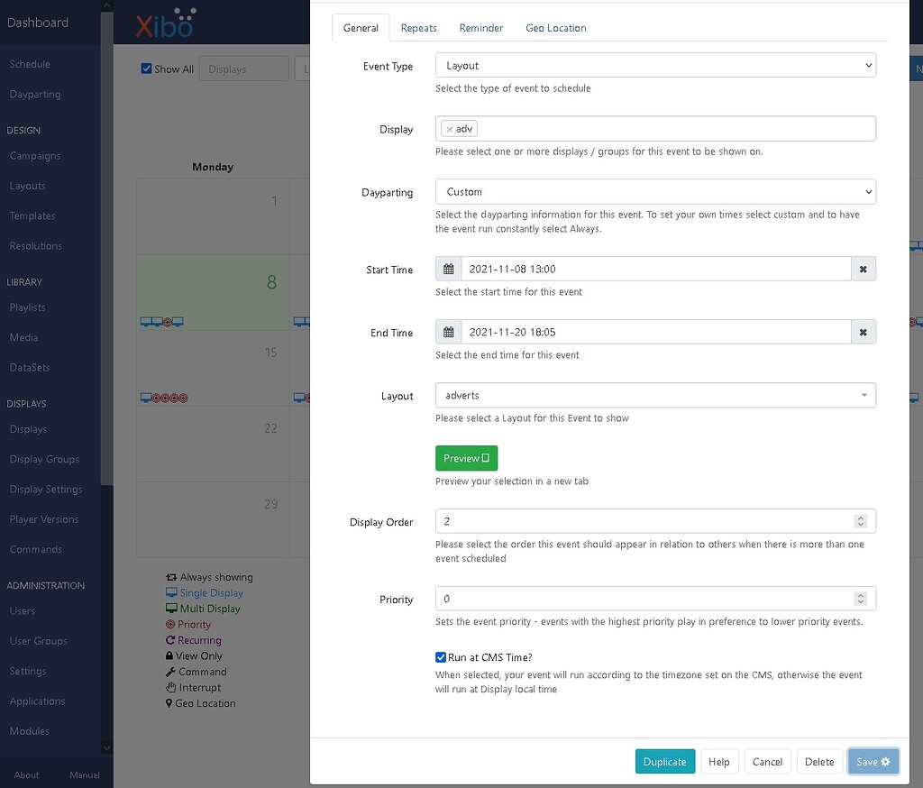Click the Duplicate button
Image resolution: width=923 pixels, height=788 pixels.
click(664, 761)
